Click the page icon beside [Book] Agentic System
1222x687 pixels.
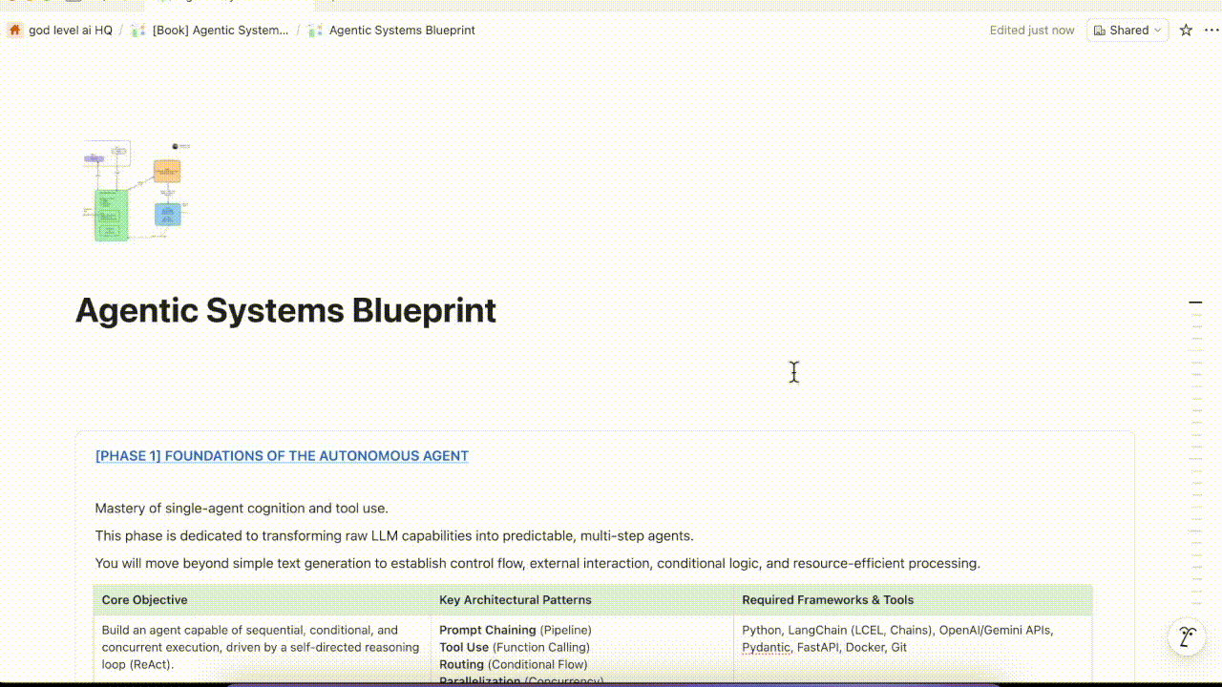coord(137,30)
